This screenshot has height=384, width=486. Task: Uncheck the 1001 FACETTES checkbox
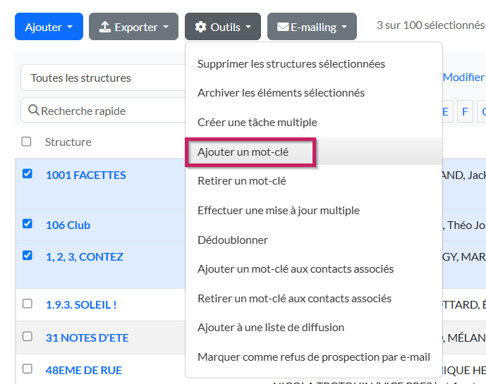point(28,173)
